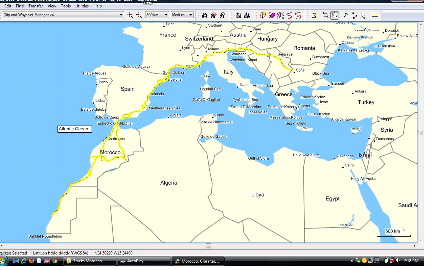
Task: Click the Egypt country label
Action: [x=333, y=199]
